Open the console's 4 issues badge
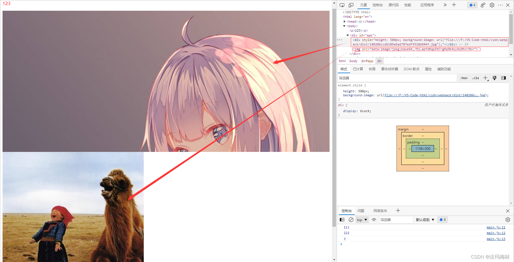 443,220
